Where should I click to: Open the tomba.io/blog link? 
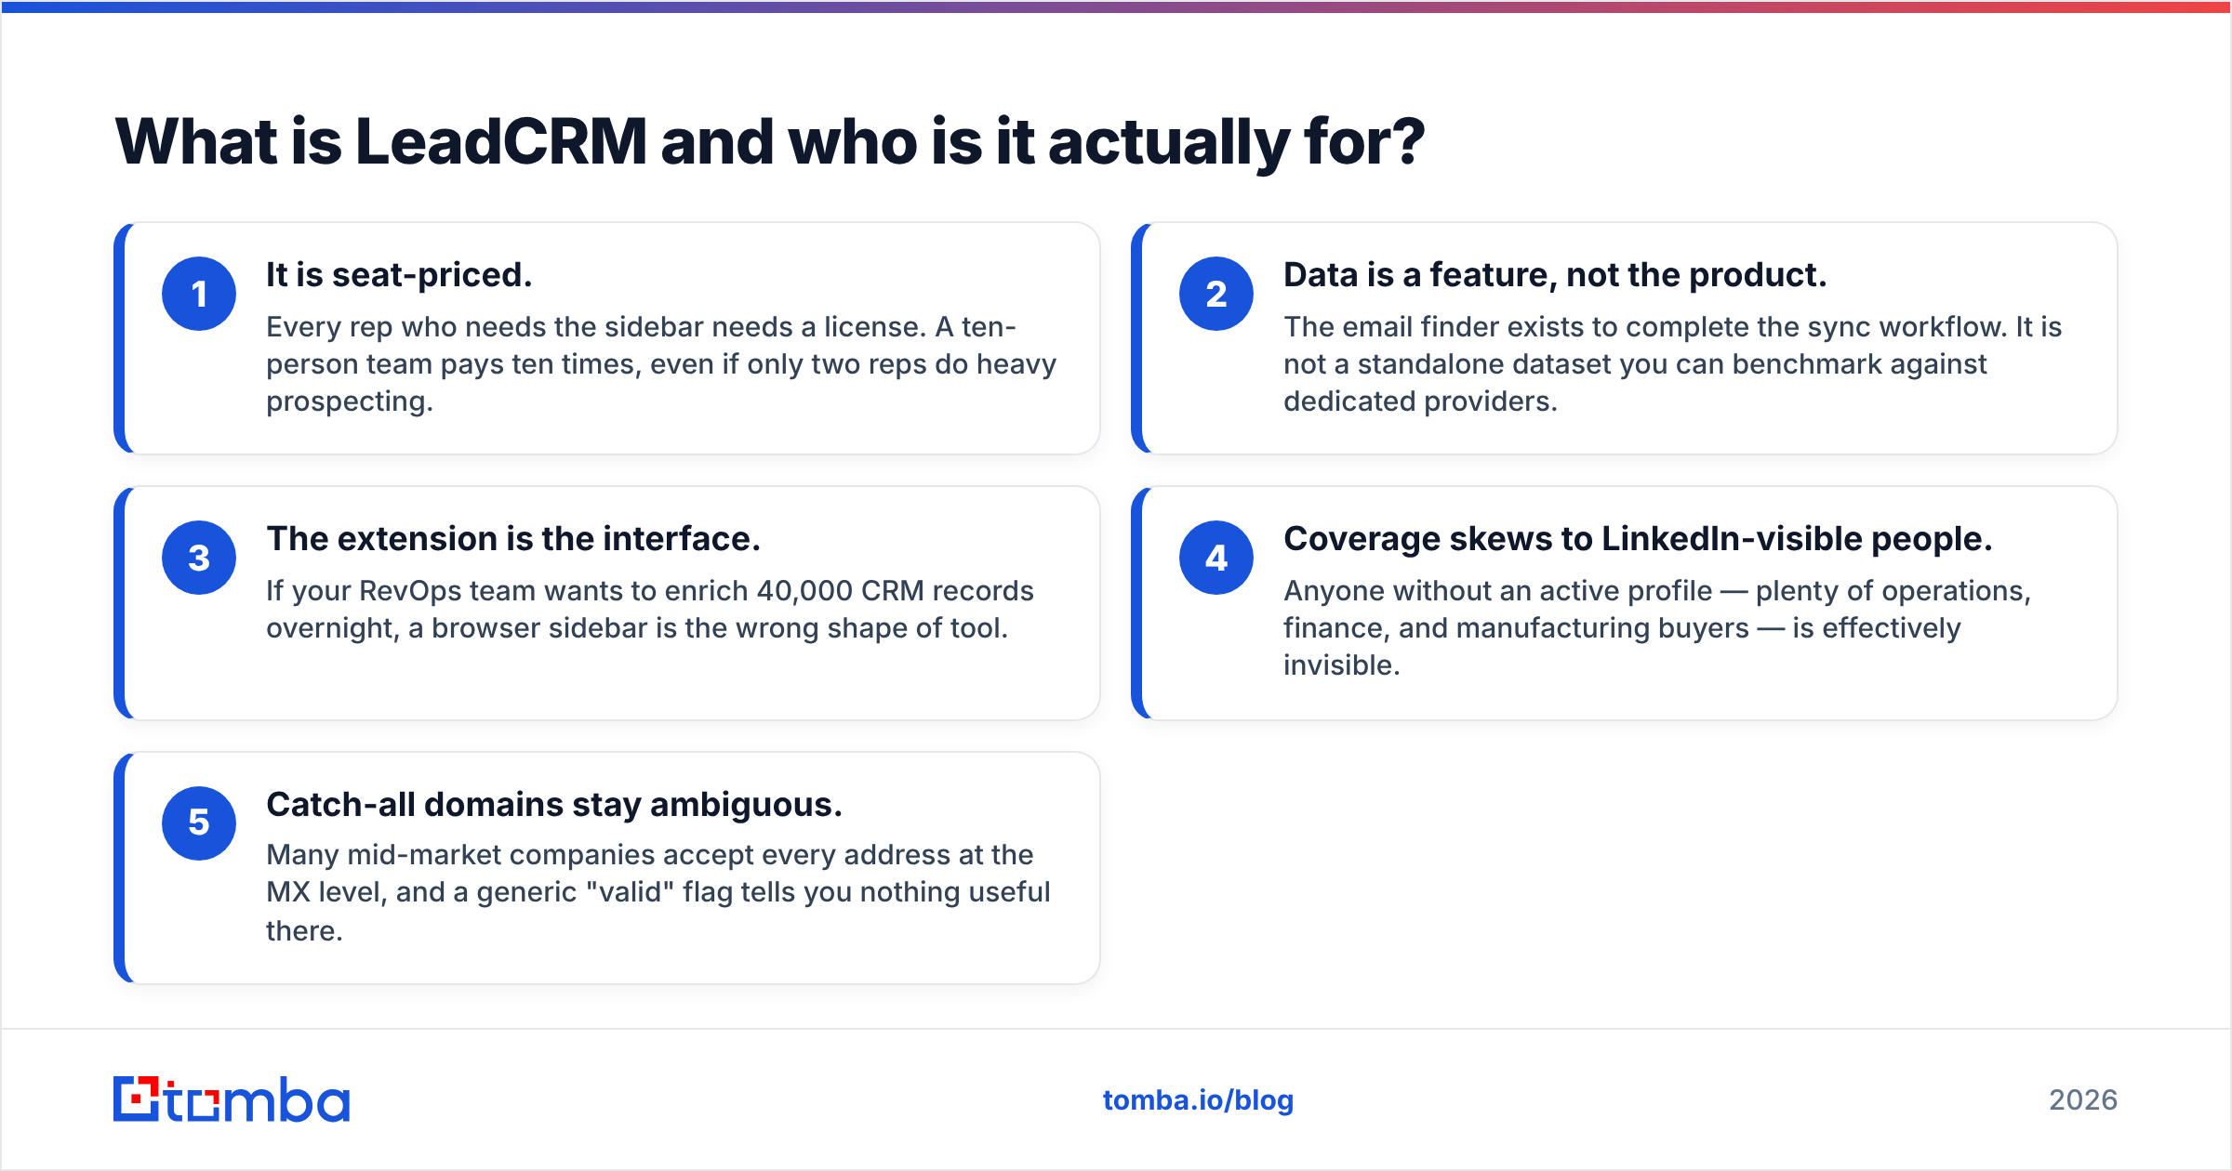tap(1198, 1100)
